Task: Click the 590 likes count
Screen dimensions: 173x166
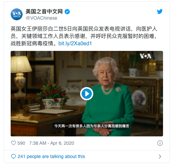Action: pyautogui.click(x=21, y=143)
